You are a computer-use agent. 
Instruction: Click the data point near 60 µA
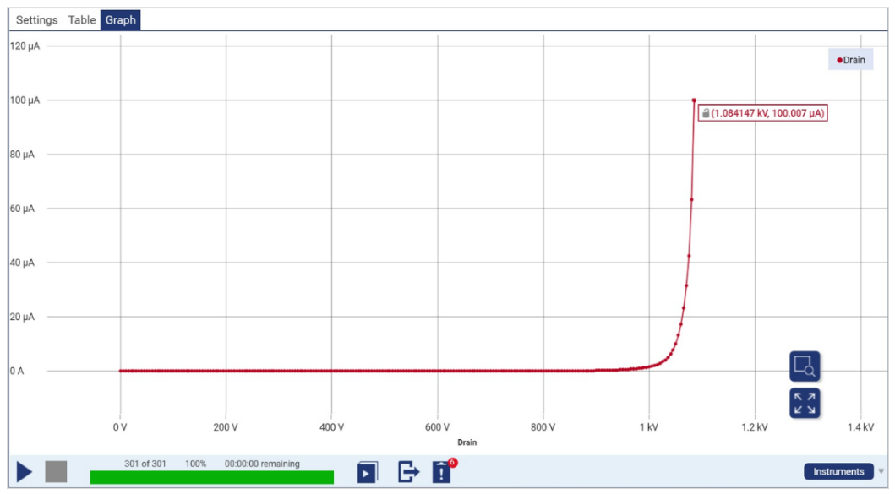(x=691, y=200)
